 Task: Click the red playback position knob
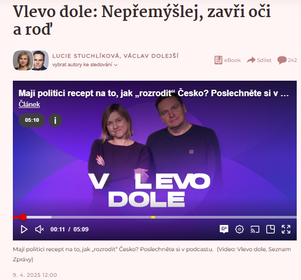tap(23, 217)
